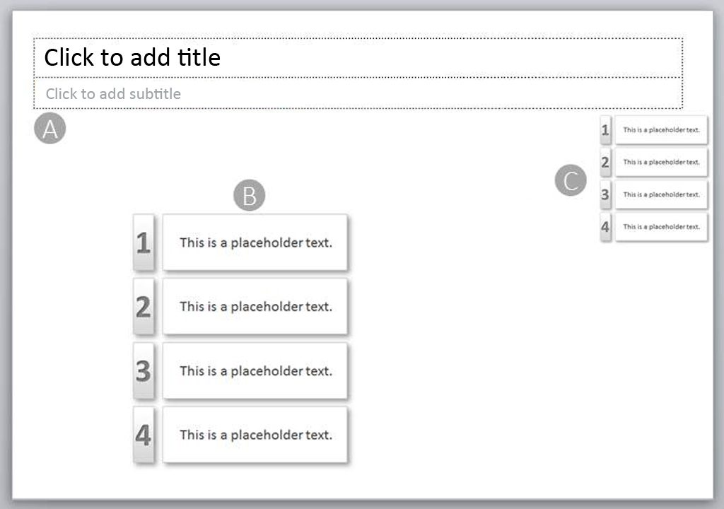
Task: Select the small placeholder text box beside 4
Action: click(x=661, y=227)
